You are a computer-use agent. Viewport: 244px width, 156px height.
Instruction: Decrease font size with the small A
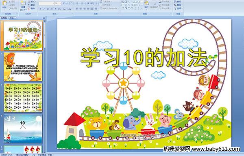click(x=67, y=3)
